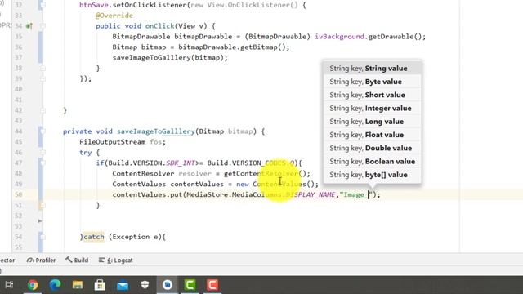Image resolution: width=523 pixels, height=294 pixels.
Task: Collapse the onClick method fold at line 34
Action: [x=42, y=25]
